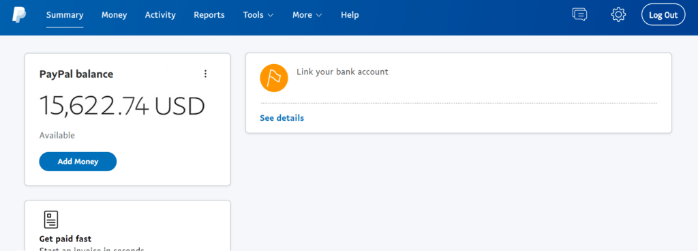Open the See details link
Viewport: 698px width, 251px height.
click(282, 118)
